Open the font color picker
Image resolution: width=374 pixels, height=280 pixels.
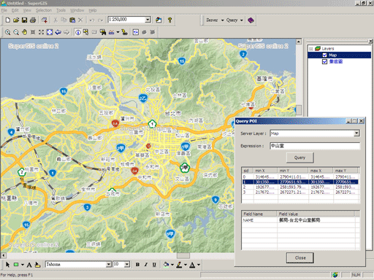(x=192, y=265)
